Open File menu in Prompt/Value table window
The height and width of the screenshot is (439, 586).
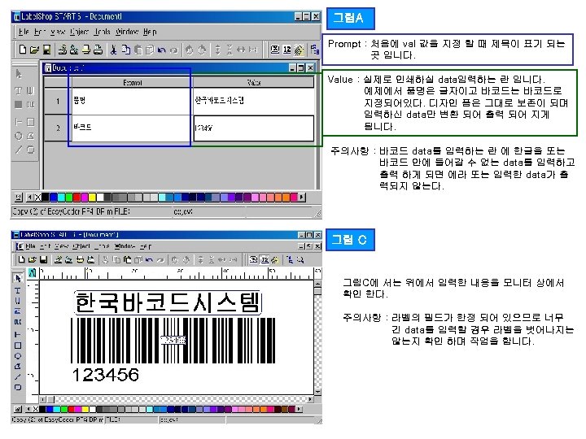tap(24, 32)
